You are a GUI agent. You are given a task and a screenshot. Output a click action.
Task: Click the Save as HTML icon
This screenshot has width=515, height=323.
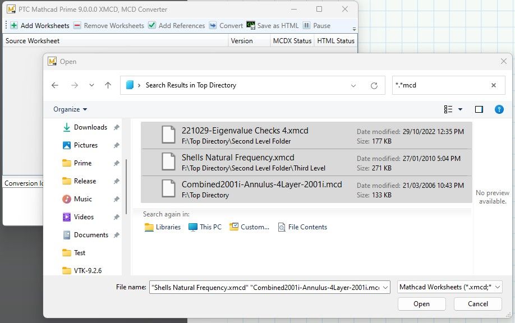[251, 26]
